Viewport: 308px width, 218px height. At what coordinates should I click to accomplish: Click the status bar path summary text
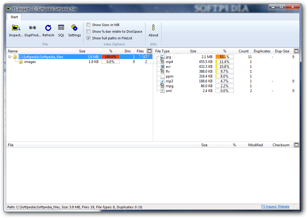pyautogui.click(x=75, y=207)
